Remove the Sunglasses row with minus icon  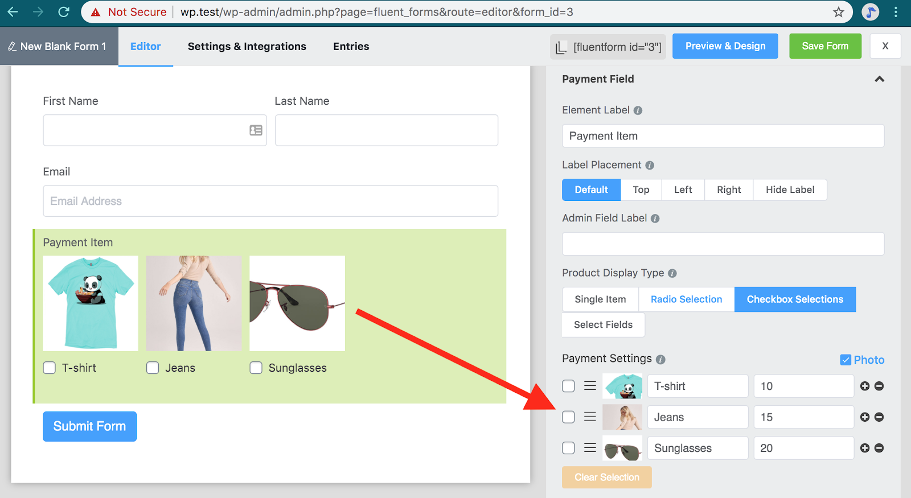coord(879,448)
